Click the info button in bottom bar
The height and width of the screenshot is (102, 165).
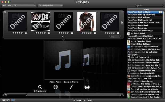point(4,100)
